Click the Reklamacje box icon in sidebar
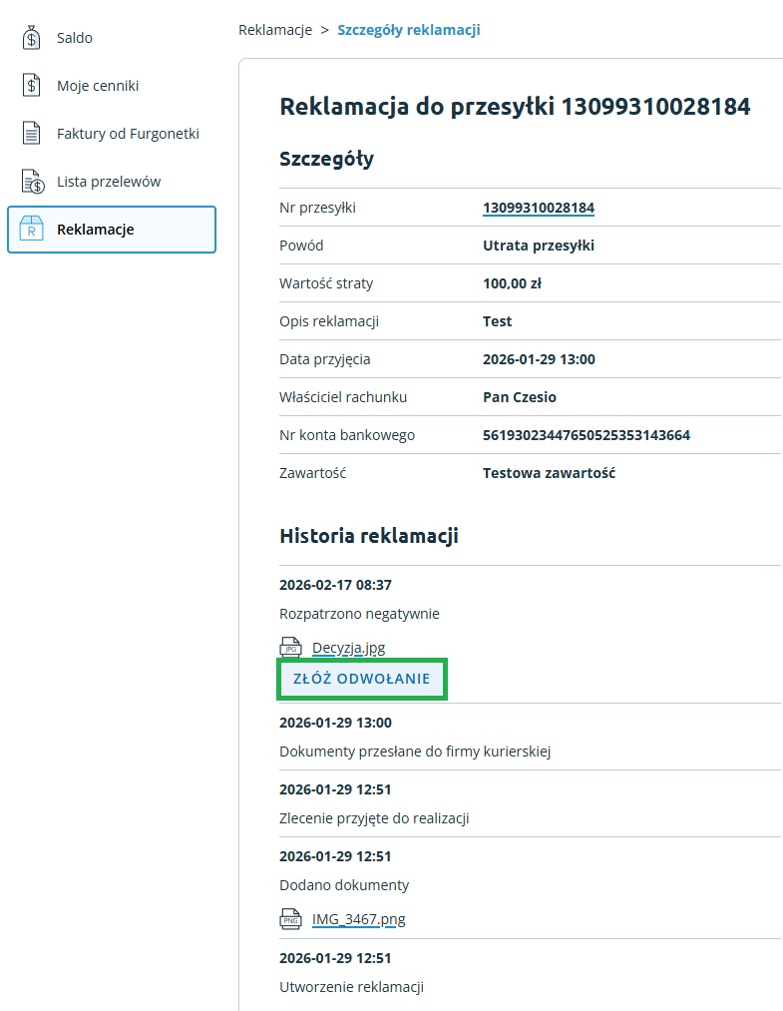This screenshot has width=783, height=1011. (x=32, y=230)
